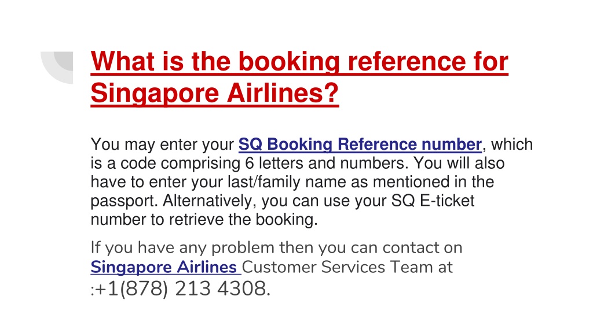Click the 'contact on' words
Viewport: 593px width, 333px height.
point(422,248)
